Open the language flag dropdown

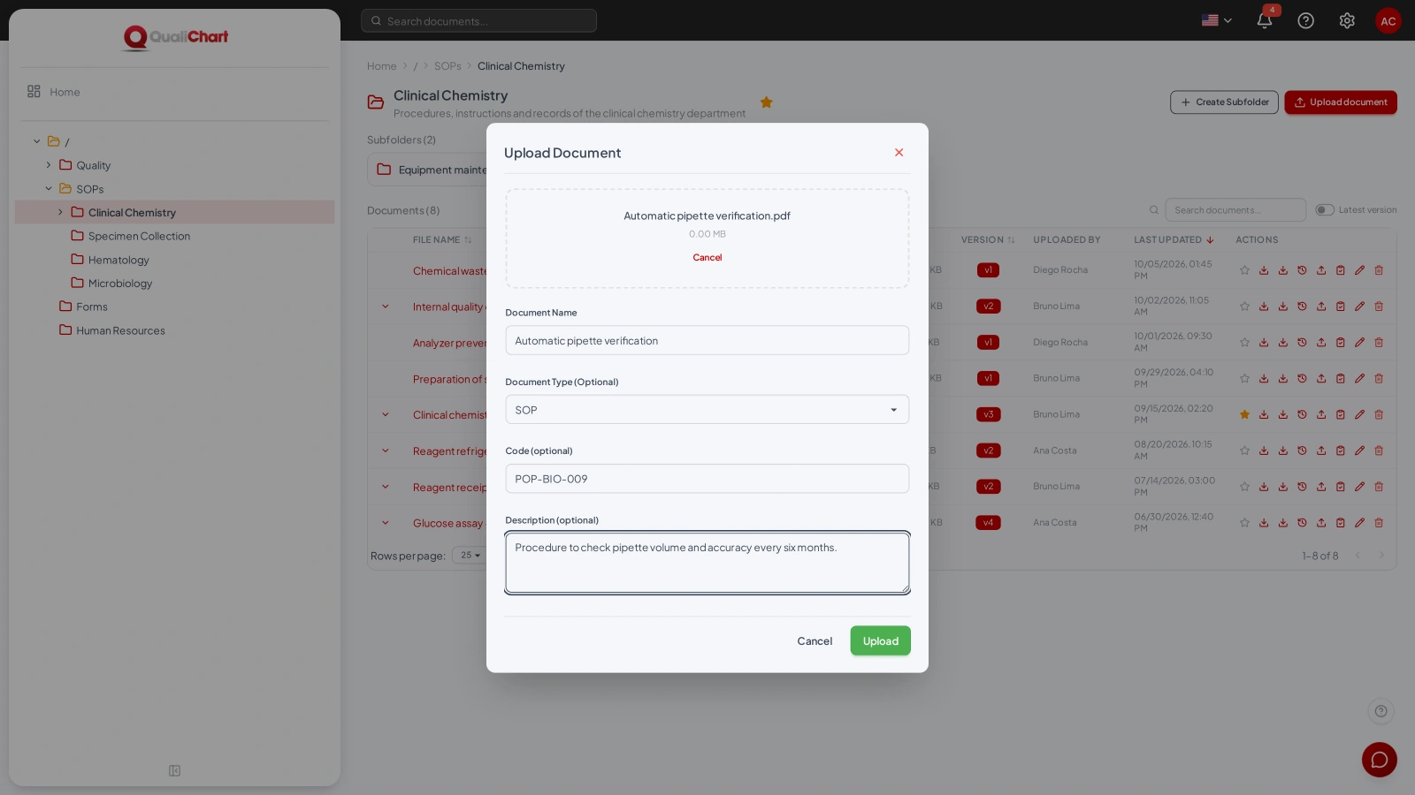click(x=1217, y=20)
